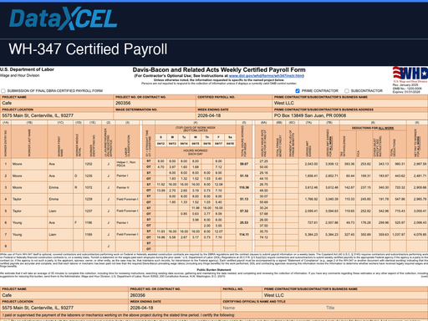This screenshot has height=321, width=428.
Task: Click hourly rate 27.25 for entry 1
Action: [263, 161]
